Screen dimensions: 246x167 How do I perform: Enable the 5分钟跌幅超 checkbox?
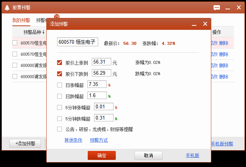pos(60,118)
